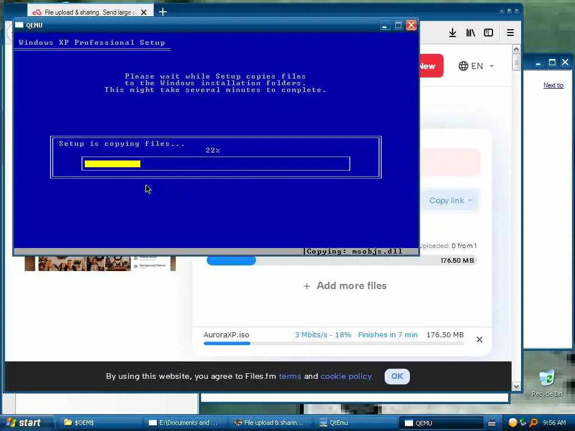The width and height of the screenshot is (575, 431).
Task: Click the orange tray icon
Action: (x=513, y=423)
